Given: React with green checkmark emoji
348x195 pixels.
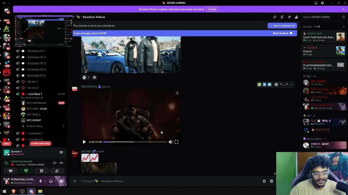Looking at the screenshot, I should pyautogui.click(x=259, y=84).
